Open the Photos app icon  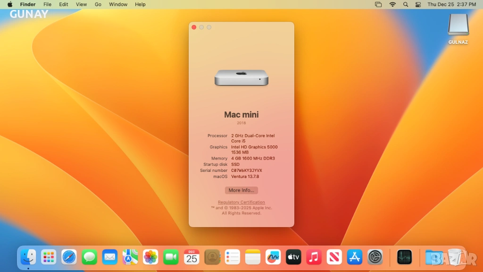[150, 257]
